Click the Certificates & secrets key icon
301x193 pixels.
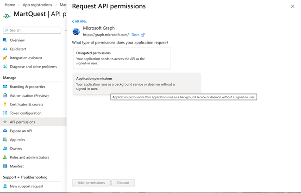pos(5,104)
